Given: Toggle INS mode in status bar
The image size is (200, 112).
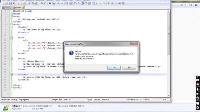Looking at the screenshot, I should click(165, 100).
